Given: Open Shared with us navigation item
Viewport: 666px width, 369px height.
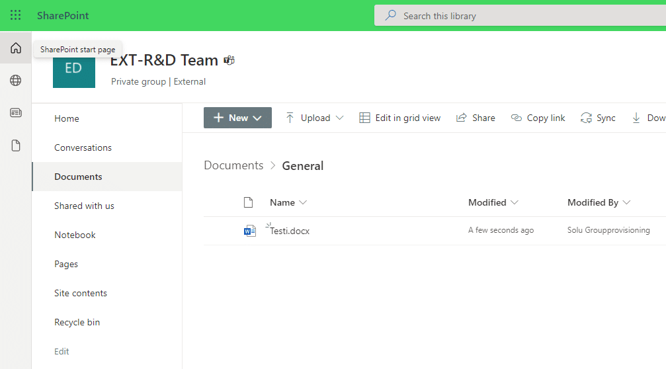Looking at the screenshot, I should point(84,206).
